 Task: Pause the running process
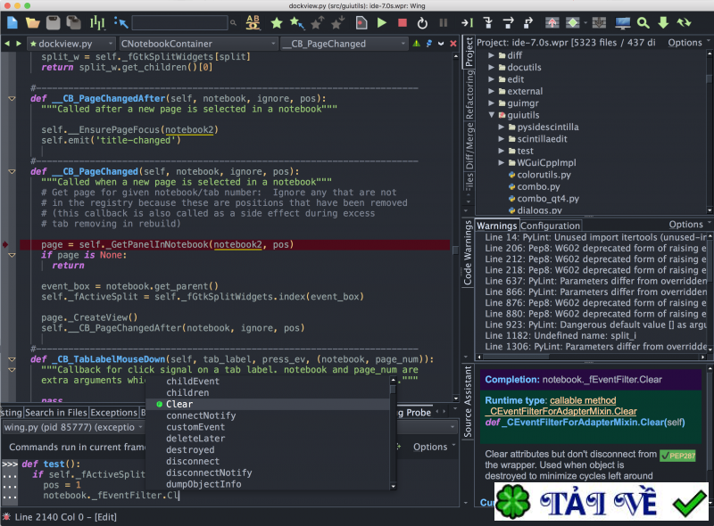[443, 24]
